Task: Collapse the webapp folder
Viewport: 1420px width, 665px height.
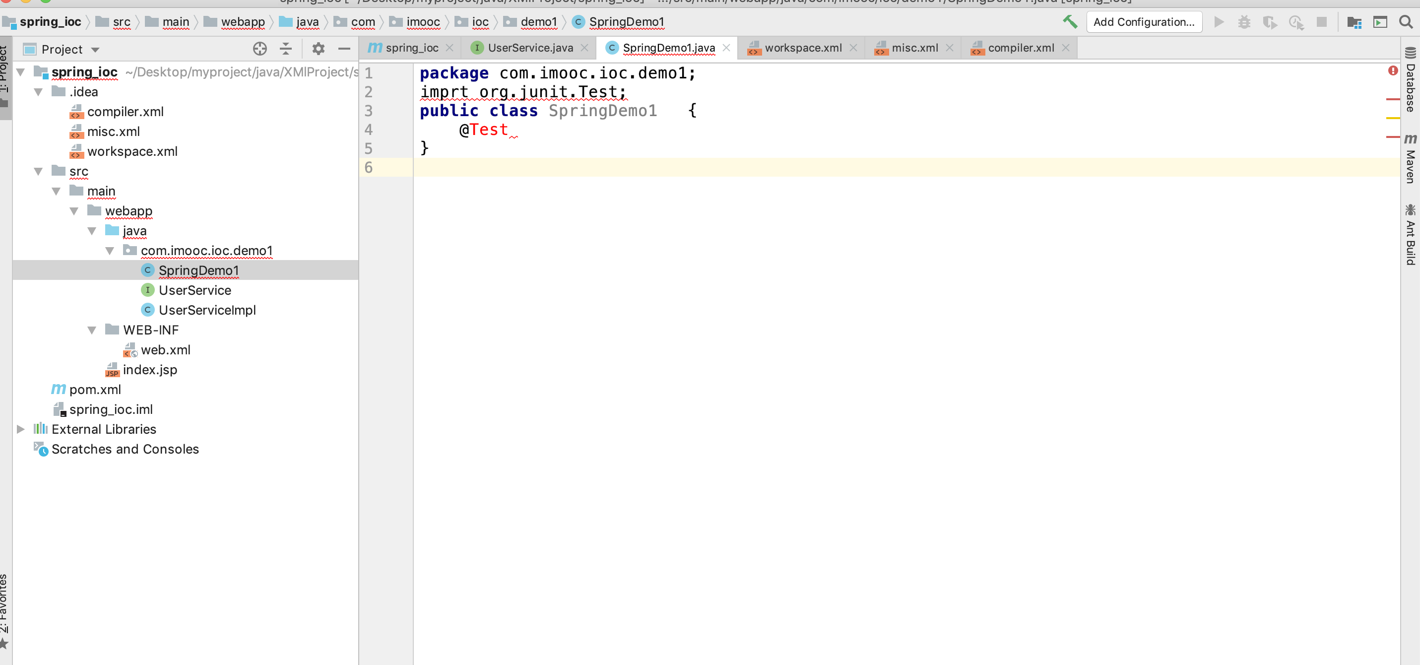Action: coord(74,211)
